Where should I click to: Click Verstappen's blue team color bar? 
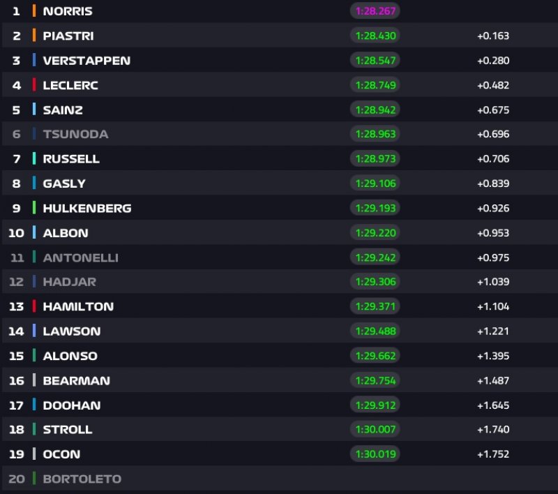(34, 60)
